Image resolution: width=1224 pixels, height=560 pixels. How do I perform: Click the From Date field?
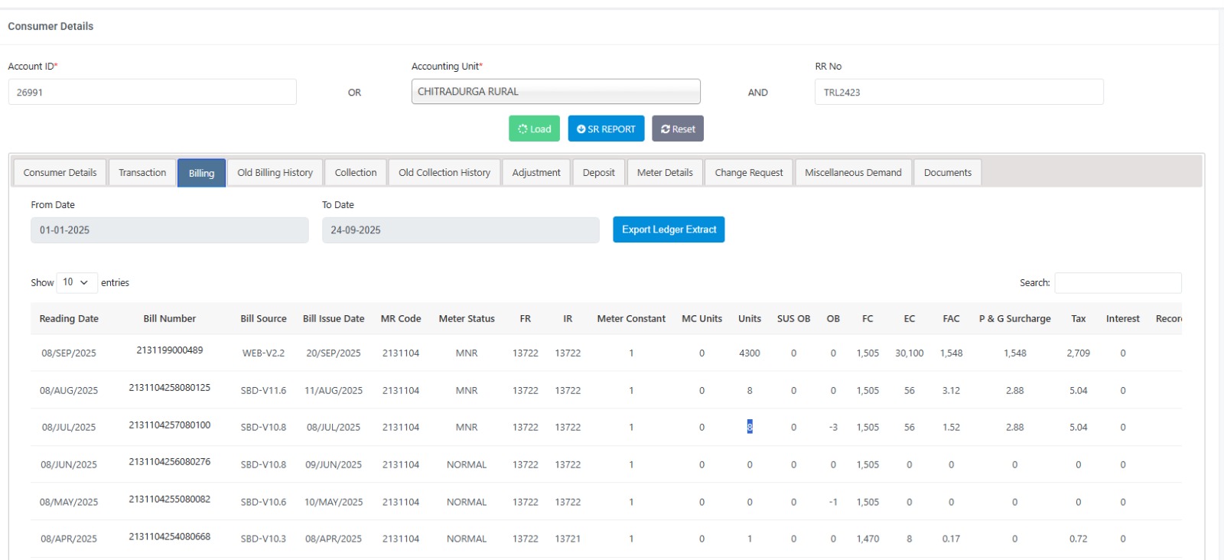click(x=169, y=230)
